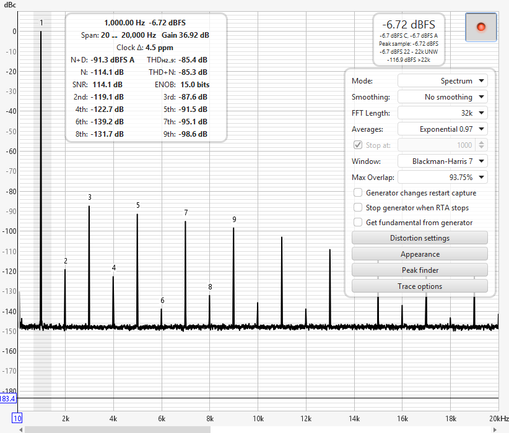This screenshot has height=433, width=509.
Task: Click the frequency axis start value 10 box
Action: pos(17,418)
